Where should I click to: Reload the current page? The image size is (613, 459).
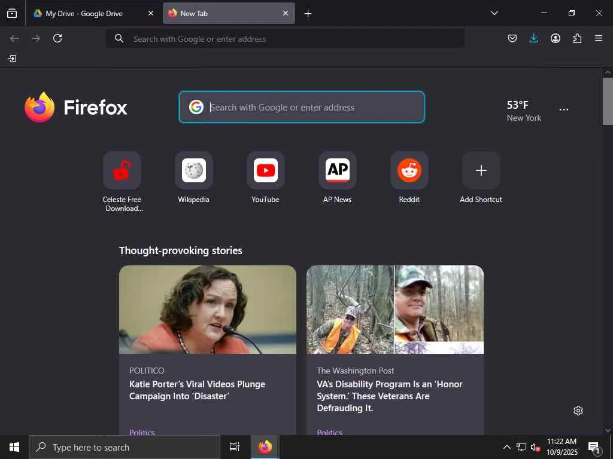tap(57, 38)
